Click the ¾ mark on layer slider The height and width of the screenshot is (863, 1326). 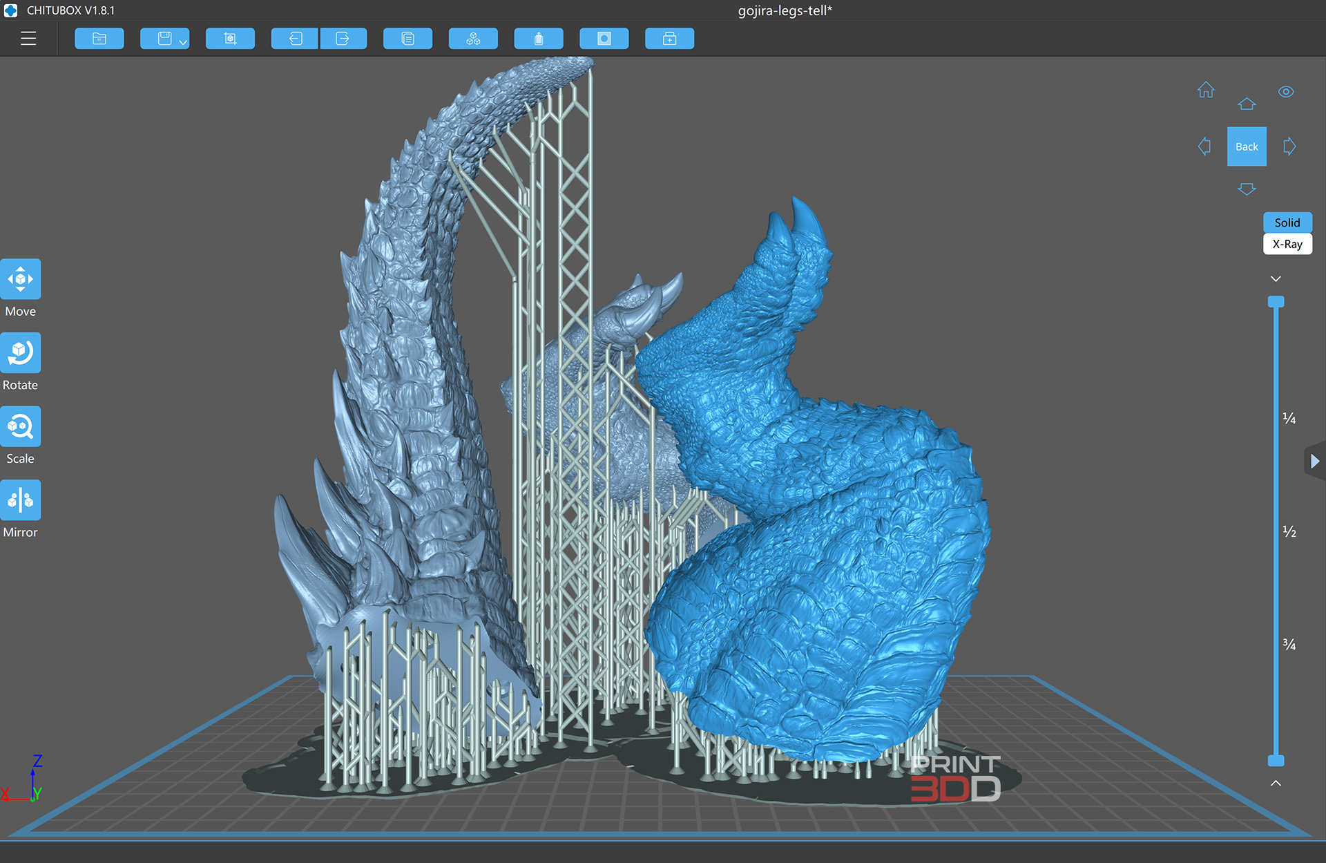coord(1289,644)
